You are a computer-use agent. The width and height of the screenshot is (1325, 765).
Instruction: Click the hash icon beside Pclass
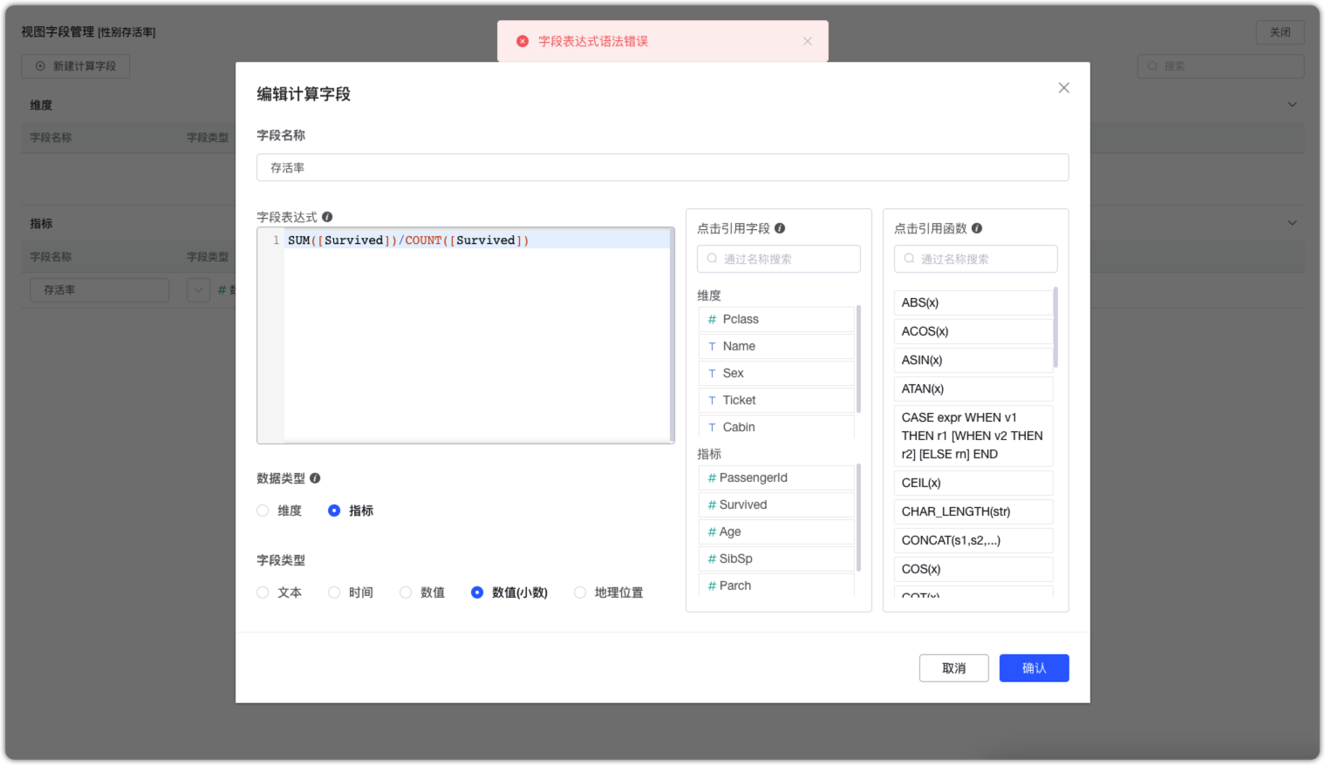(x=712, y=319)
